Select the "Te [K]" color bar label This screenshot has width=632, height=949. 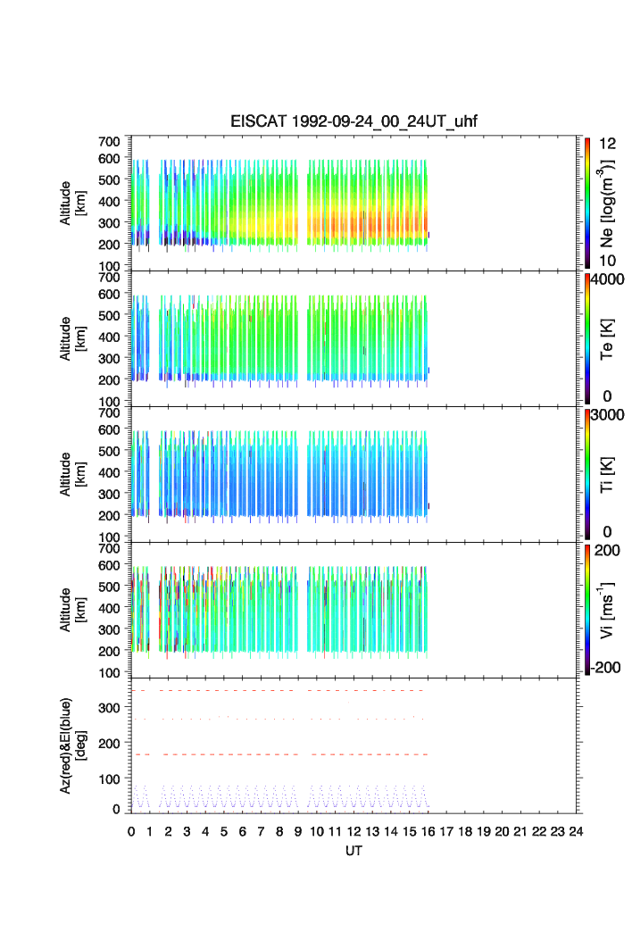point(607,339)
